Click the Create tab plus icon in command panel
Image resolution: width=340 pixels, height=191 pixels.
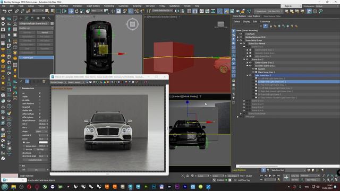[21, 19]
